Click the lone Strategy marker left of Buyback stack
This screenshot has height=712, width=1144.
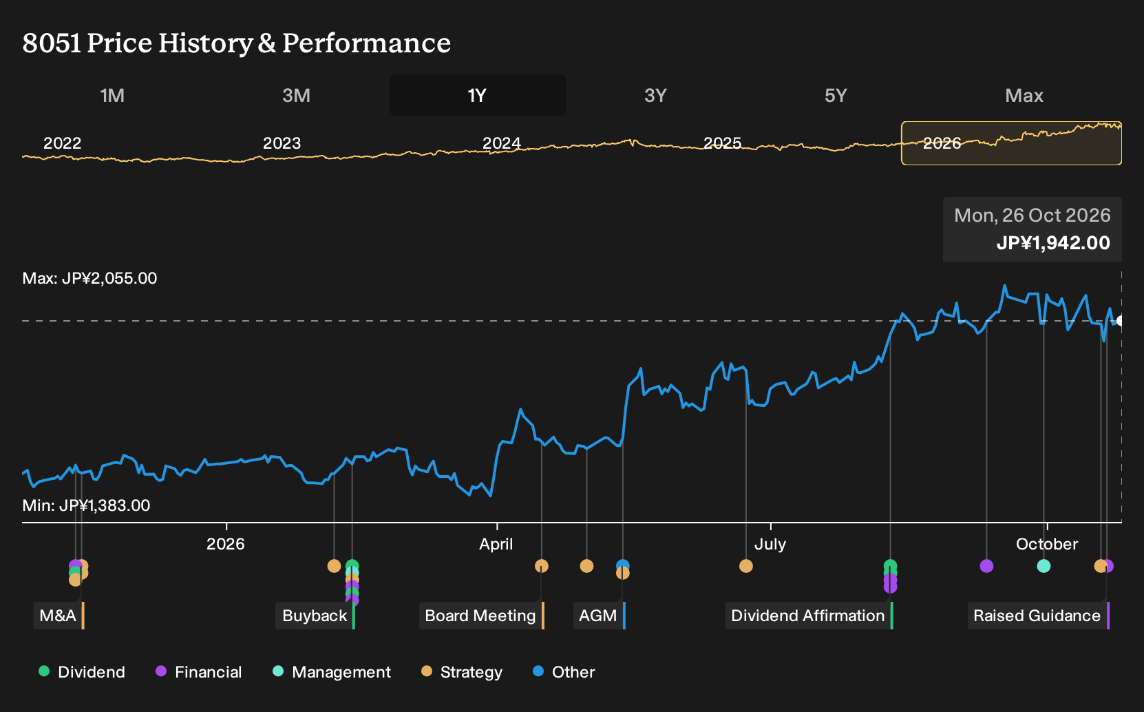(x=334, y=566)
